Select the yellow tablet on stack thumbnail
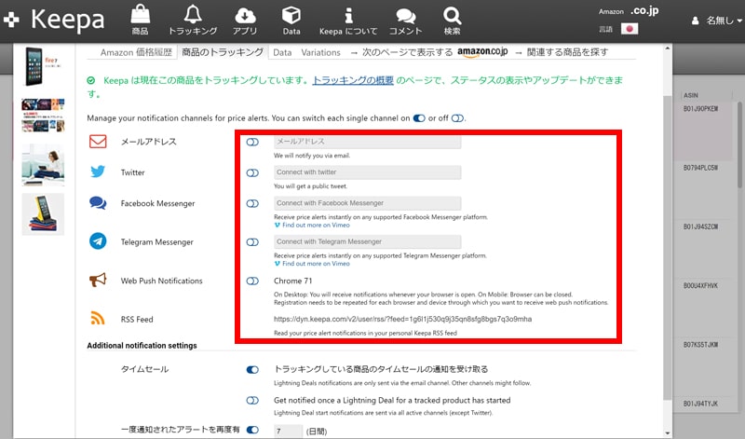The height and width of the screenshot is (439, 745). [x=43, y=214]
